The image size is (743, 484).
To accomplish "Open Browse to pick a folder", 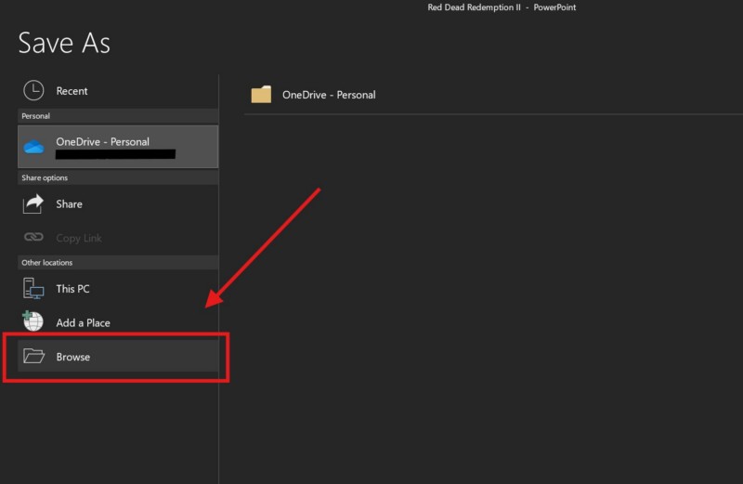I will click(73, 357).
